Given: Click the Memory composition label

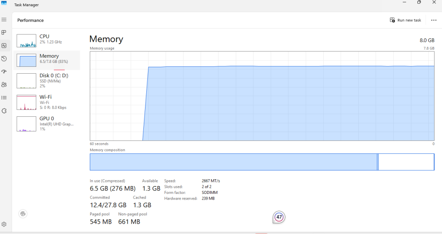Looking at the screenshot, I should 107,150.
